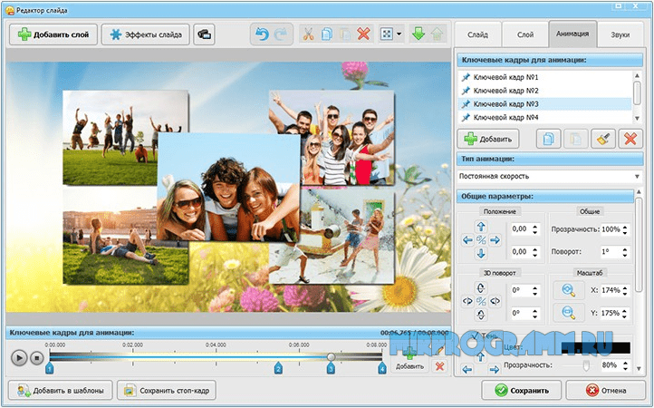Viewport: 654px width, 408px height.
Task: Click the position down arrow button
Action: point(481,253)
